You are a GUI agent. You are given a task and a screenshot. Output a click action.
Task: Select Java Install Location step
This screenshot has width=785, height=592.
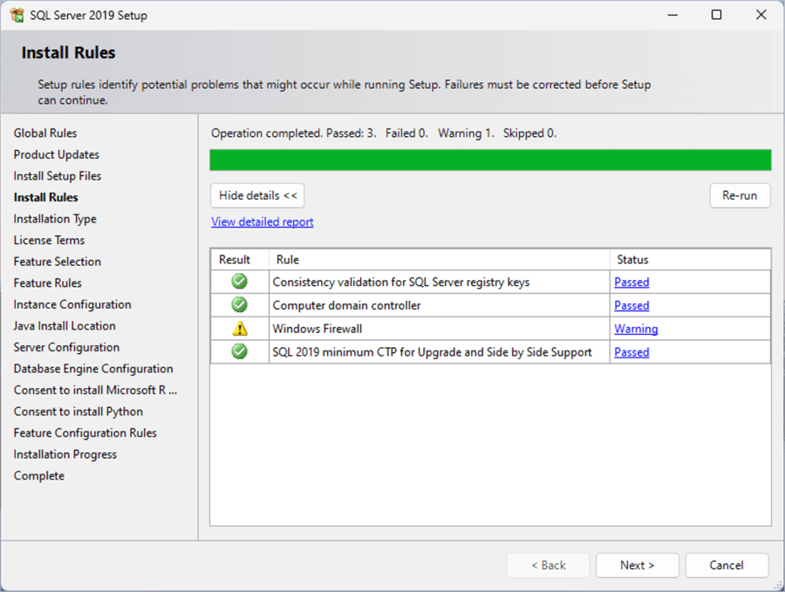click(65, 326)
